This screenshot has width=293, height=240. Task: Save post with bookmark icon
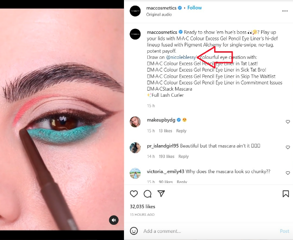click(x=285, y=194)
